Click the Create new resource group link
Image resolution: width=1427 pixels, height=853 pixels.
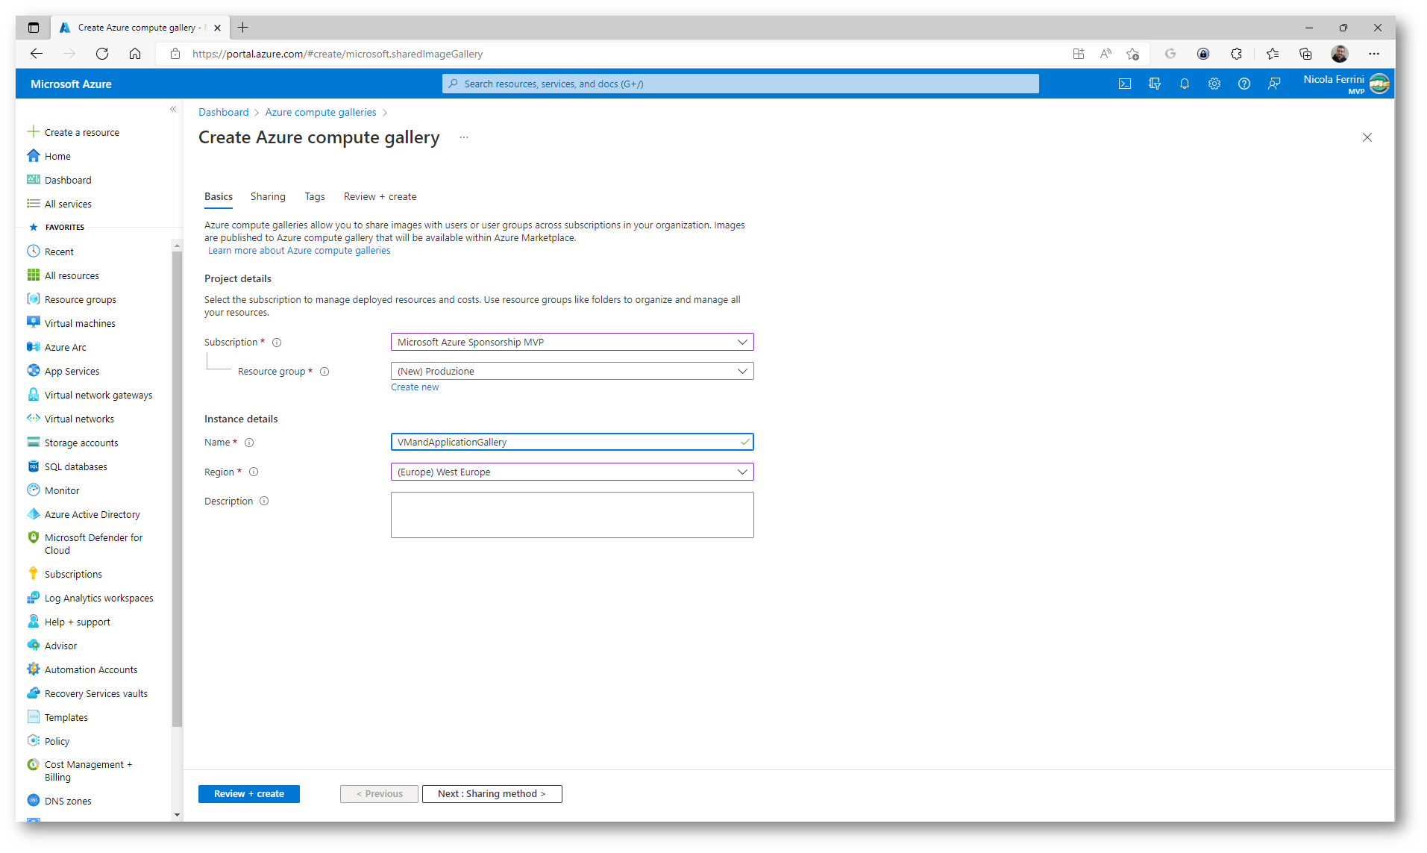415,387
